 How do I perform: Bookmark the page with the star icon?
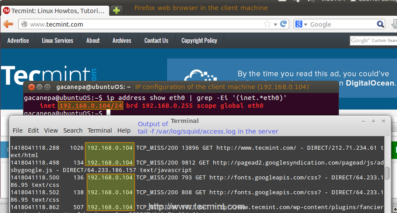click(x=267, y=24)
